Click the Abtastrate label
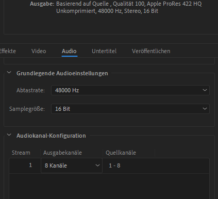The width and height of the screenshot is (218, 199). 30,90
